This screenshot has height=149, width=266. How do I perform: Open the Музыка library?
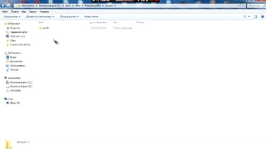14,70
